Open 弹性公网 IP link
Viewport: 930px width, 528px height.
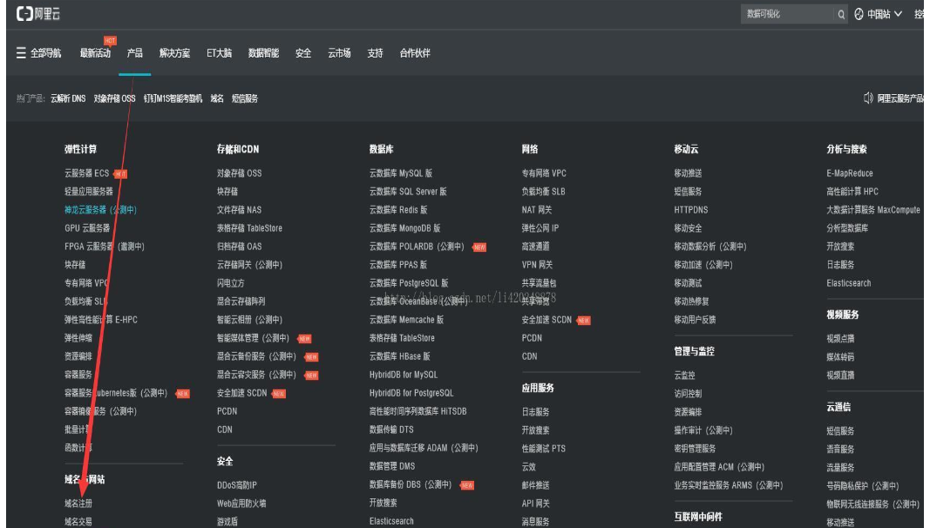click(x=540, y=228)
